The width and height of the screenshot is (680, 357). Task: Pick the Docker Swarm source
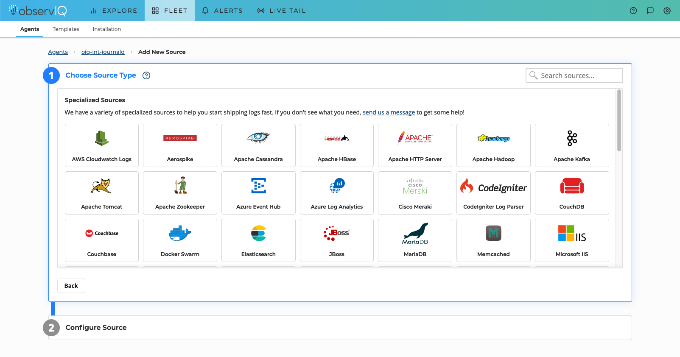pos(180,240)
